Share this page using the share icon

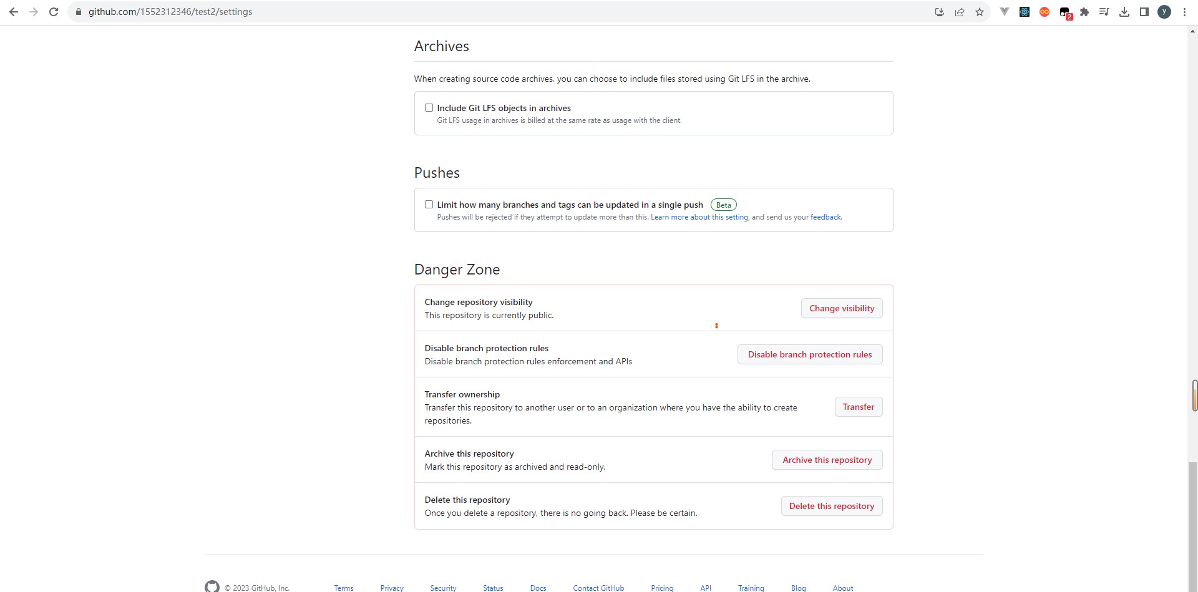(x=960, y=12)
